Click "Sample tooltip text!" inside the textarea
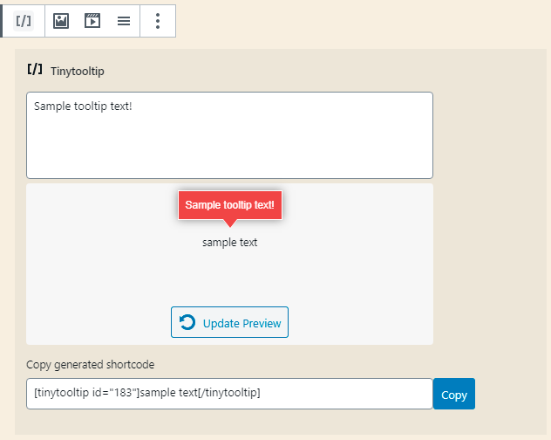The height and width of the screenshot is (440, 551). [83, 107]
